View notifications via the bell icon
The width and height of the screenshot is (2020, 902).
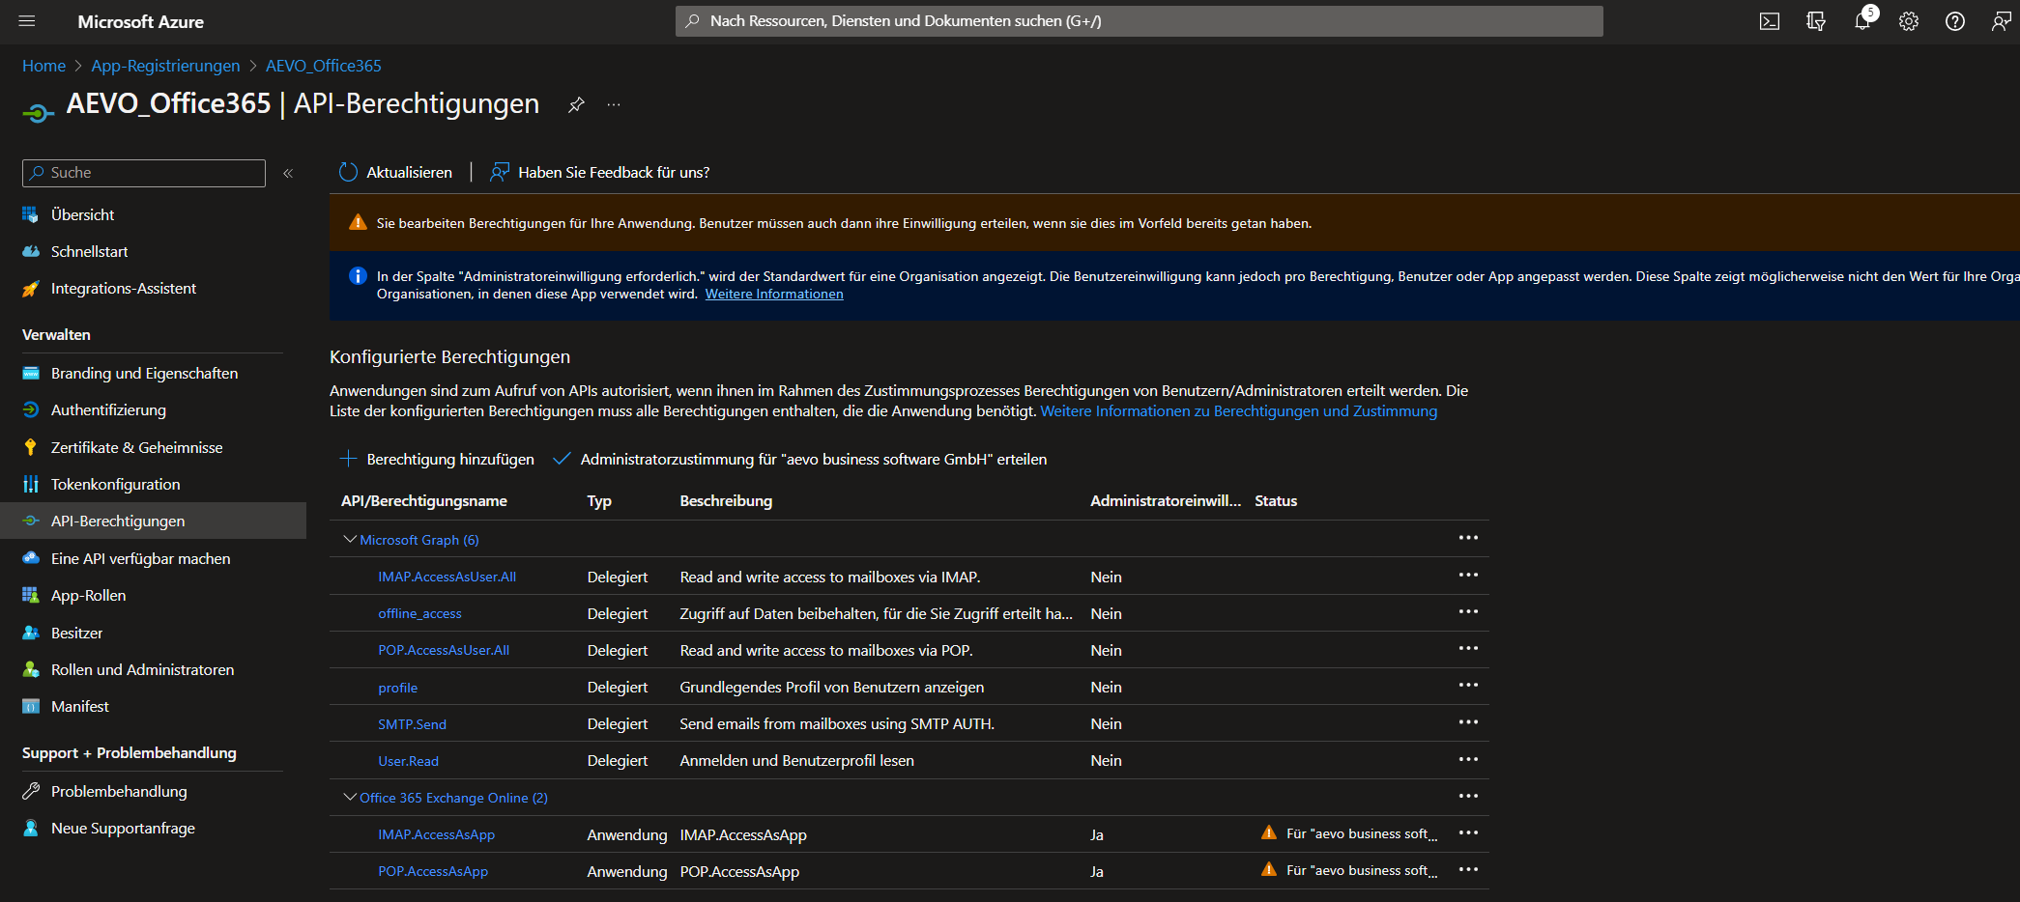tap(1862, 21)
